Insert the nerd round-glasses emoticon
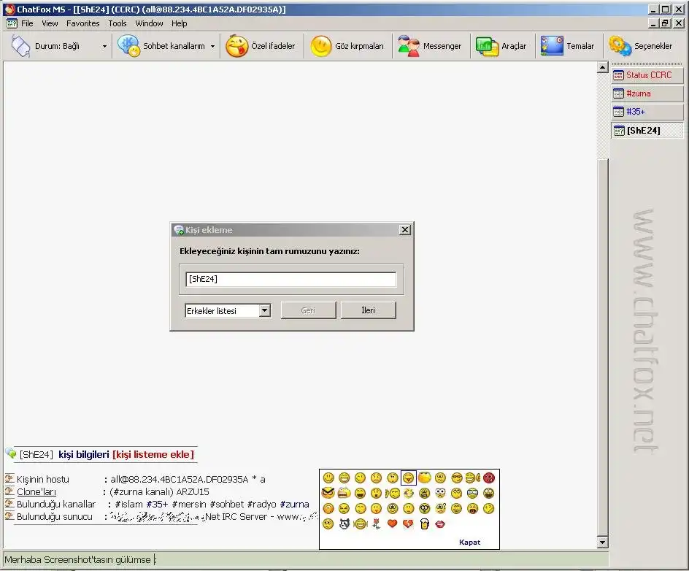Image resolution: width=689 pixels, height=571 pixels. 425,508
